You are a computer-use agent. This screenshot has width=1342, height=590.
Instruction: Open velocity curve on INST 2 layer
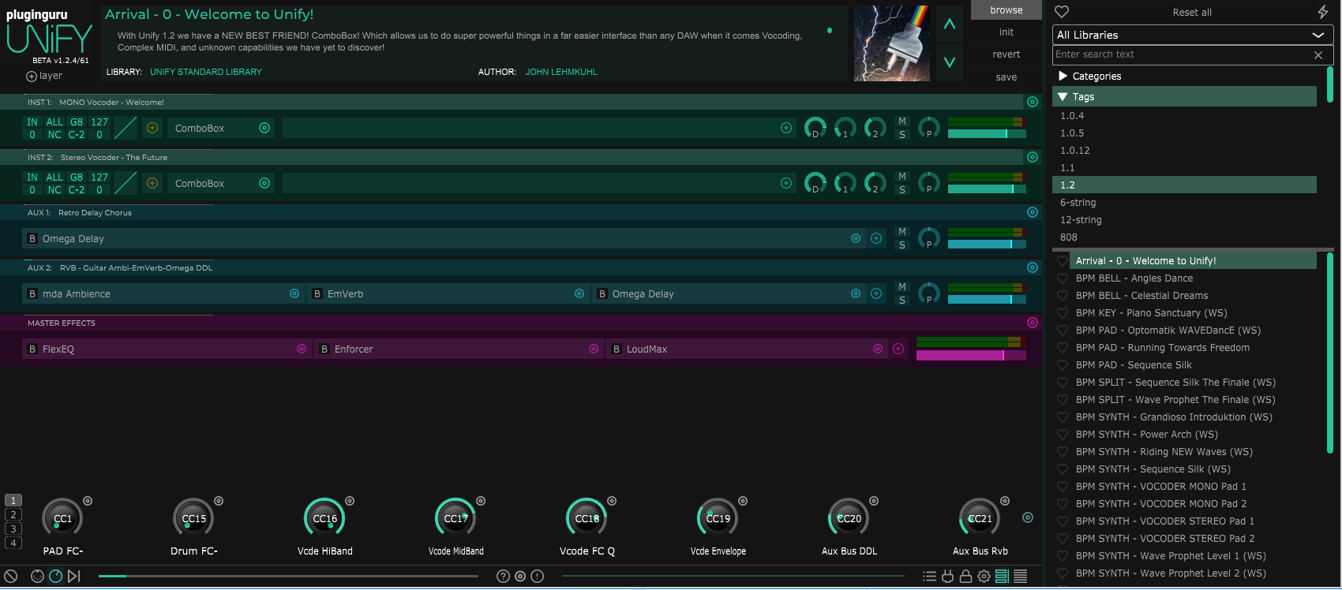(126, 183)
